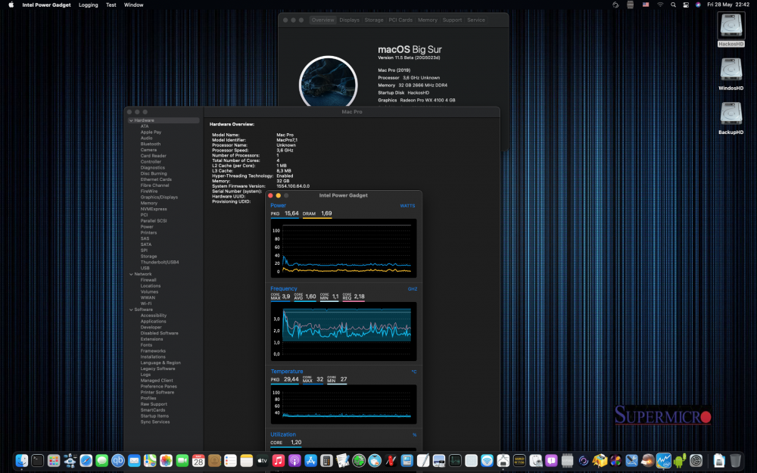Image resolution: width=757 pixels, height=473 pixels.
Task: Select Ethernet Cards in the sidebar
Action: 156,179
